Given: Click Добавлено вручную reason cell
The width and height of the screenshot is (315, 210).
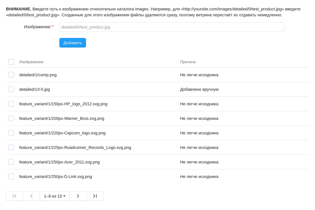Looking at the screenshot, I should click(x=199, y=89).
